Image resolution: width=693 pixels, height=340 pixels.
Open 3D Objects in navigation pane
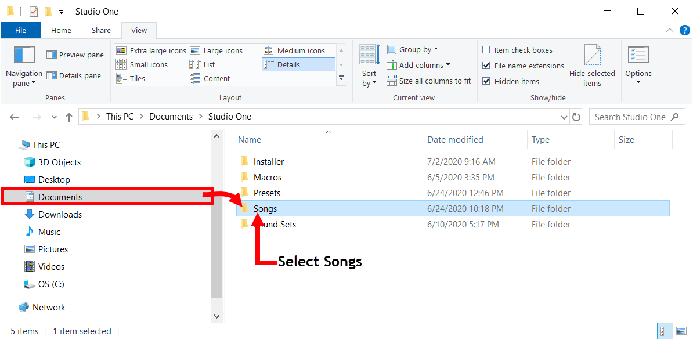click(59, 162)
